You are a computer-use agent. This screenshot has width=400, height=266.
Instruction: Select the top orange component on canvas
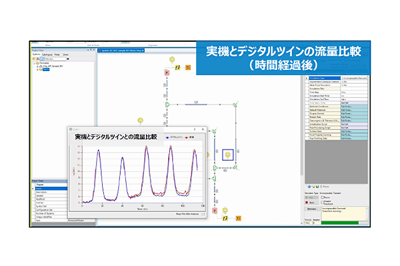pos(188,67)
